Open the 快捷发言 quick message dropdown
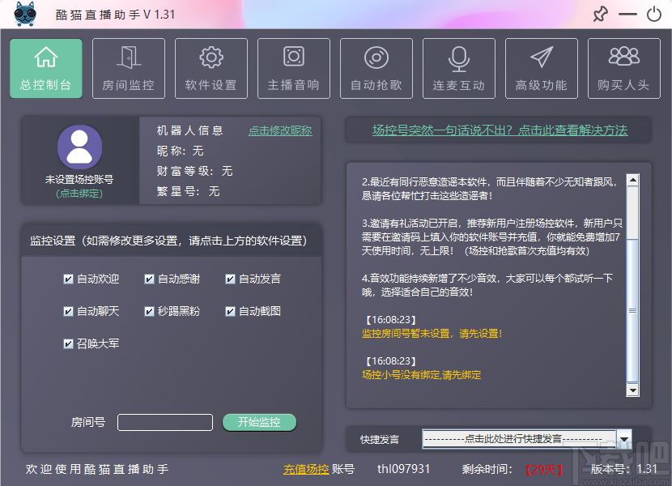 pos(522,438)
